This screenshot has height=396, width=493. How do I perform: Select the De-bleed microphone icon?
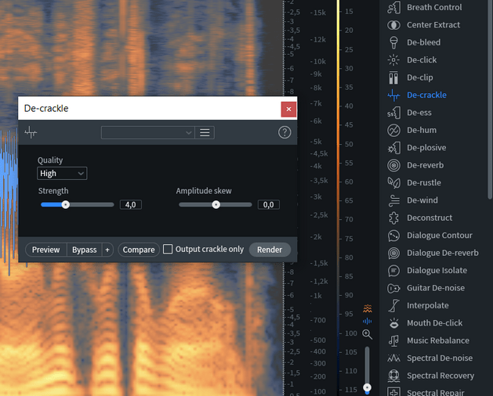click(393, 42)
